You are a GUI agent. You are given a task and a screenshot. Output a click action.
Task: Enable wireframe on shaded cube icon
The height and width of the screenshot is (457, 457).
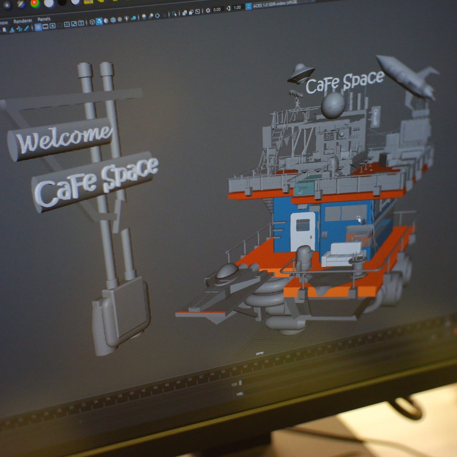point(113,20)
